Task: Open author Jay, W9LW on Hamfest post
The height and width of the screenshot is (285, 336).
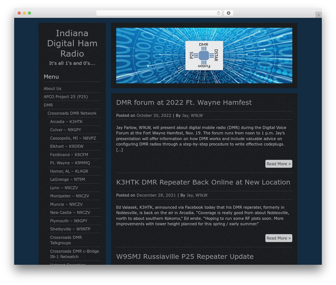Action: click(x=192, y=116)
